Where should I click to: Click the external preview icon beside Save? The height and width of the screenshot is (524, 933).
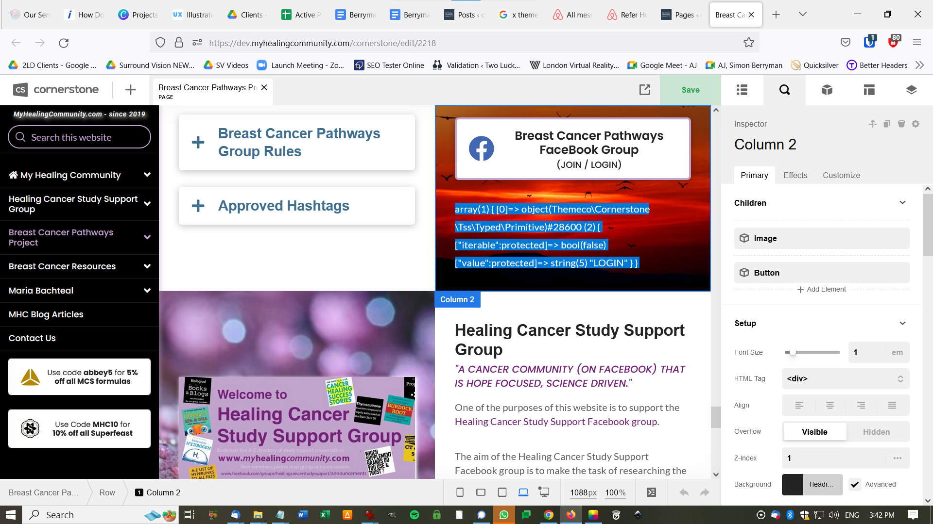(x=644, y=90)
